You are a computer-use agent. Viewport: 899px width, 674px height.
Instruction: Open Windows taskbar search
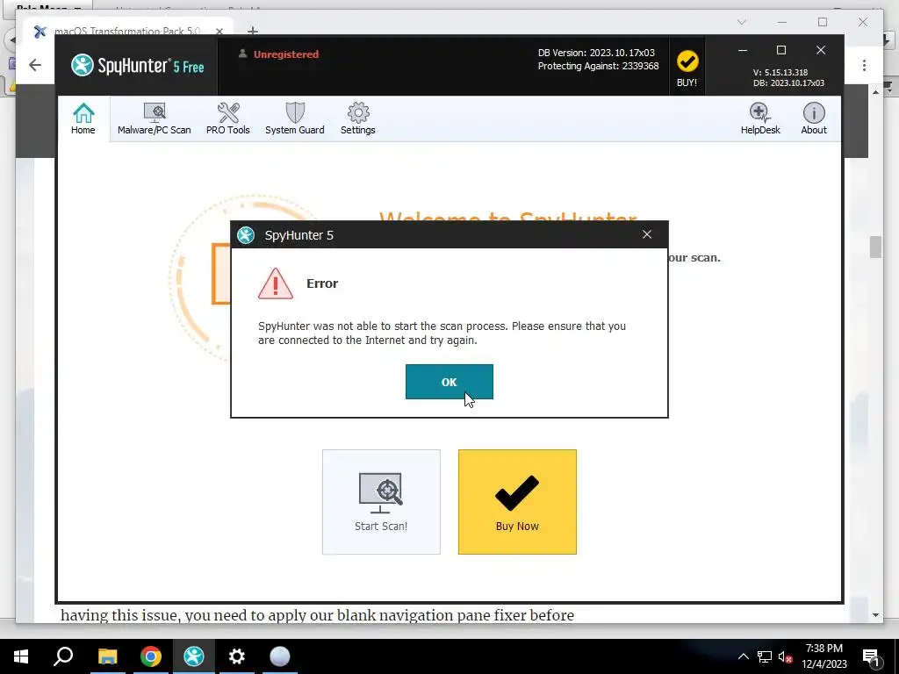[x=63, y=656]
